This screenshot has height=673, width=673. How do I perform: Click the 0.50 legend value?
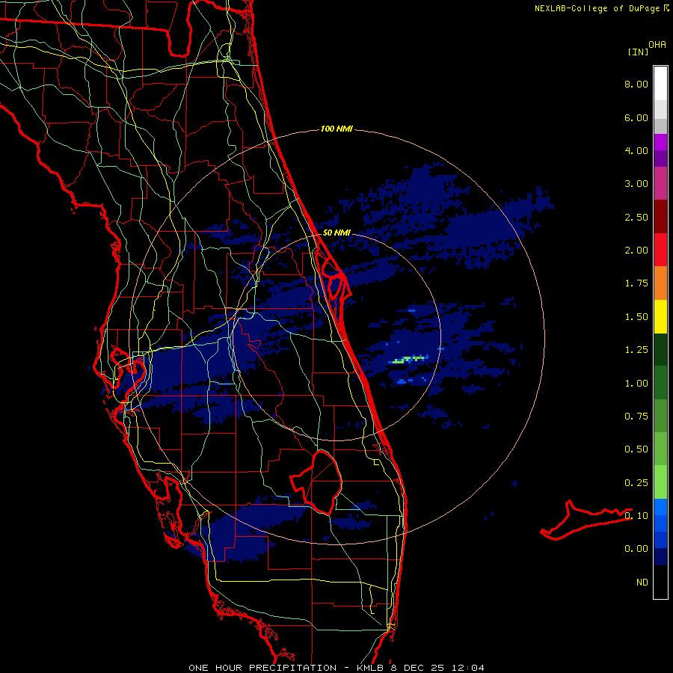(636, 449)
